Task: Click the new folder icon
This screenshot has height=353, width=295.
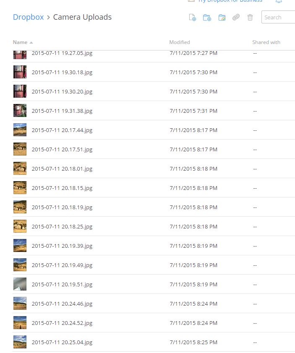Action: point(207,17)
